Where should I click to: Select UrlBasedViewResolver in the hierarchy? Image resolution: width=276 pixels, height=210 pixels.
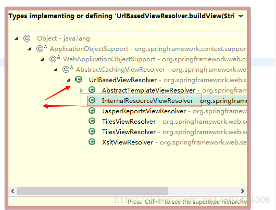(x=168, y=80)
